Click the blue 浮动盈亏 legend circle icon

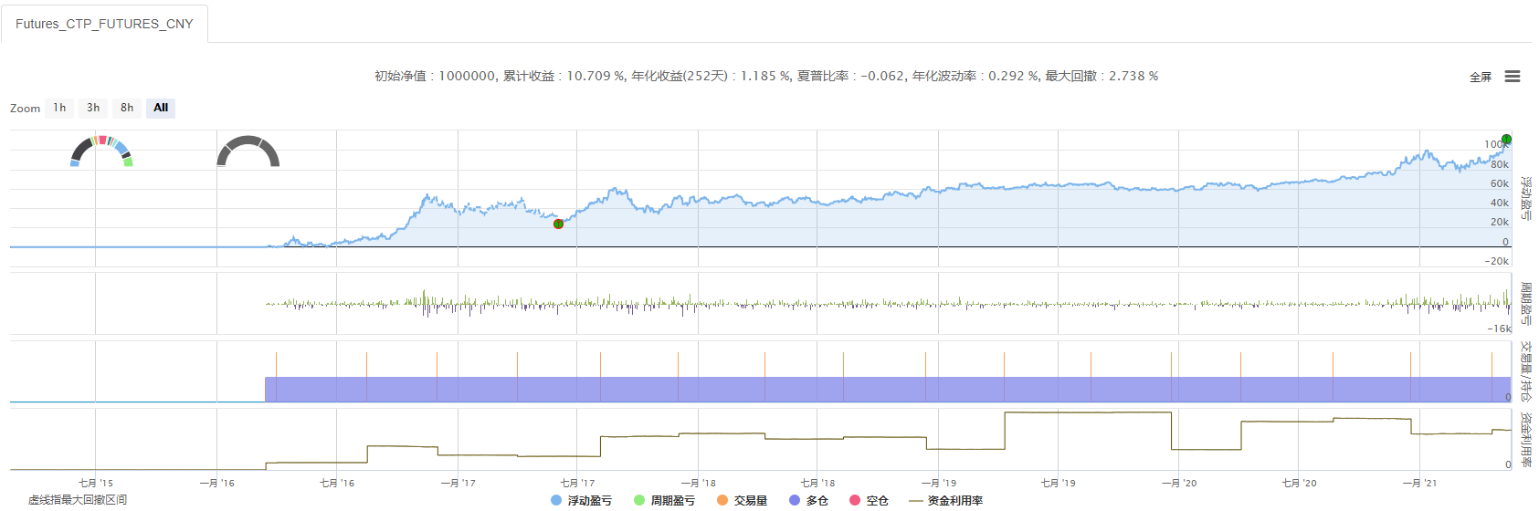556,500
